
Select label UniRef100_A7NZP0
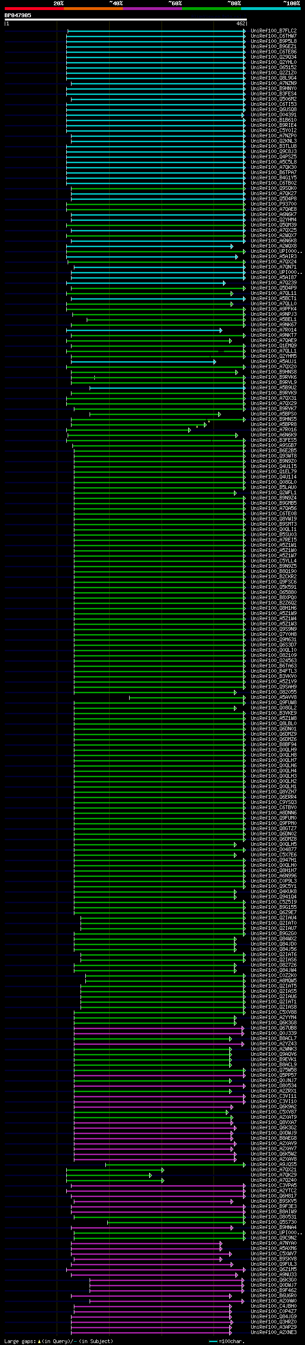[273, 136]
